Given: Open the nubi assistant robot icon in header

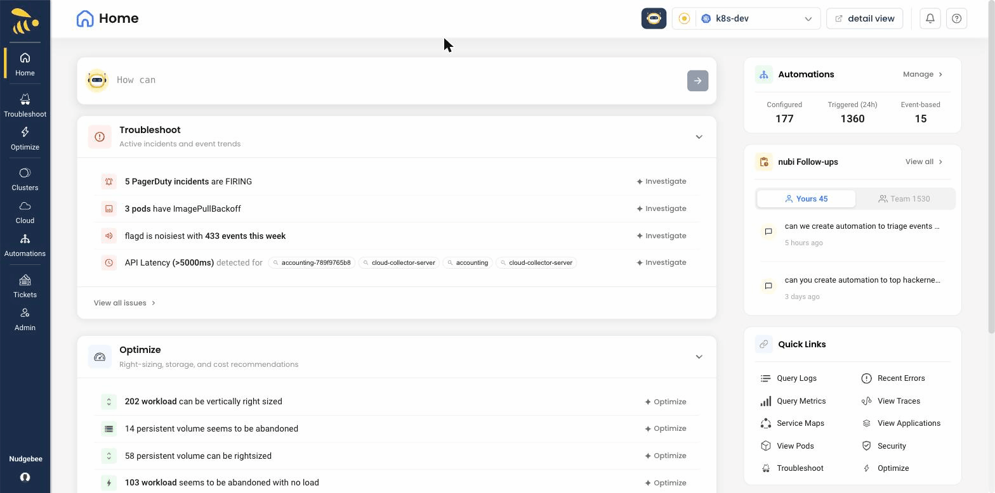Looking at the screenshot, I should (654, 18).
